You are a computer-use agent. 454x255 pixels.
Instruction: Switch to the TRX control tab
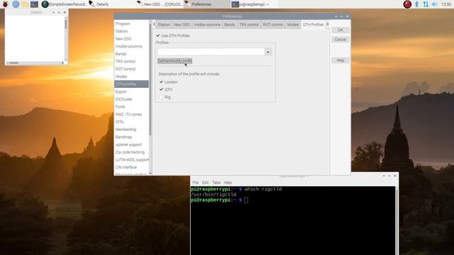249,25
